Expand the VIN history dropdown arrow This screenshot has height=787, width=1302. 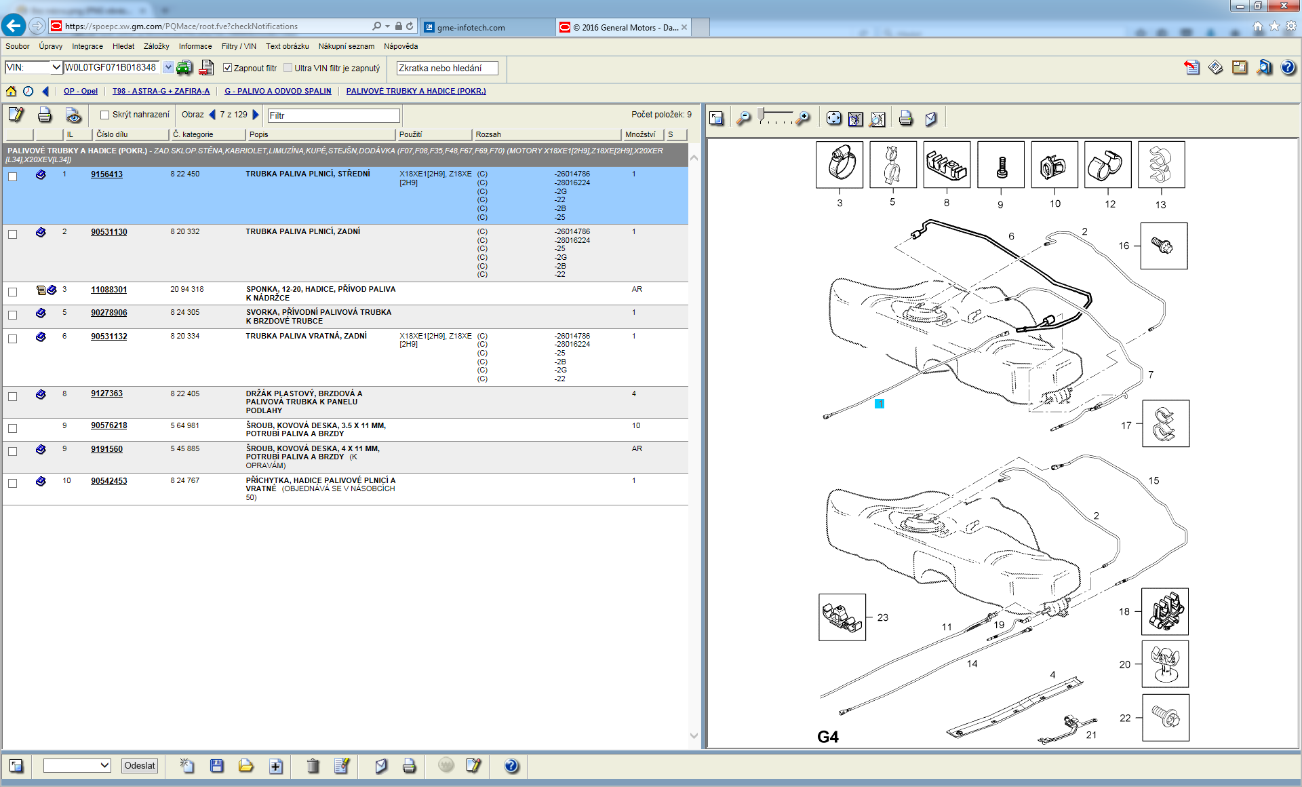click(167, 67)
